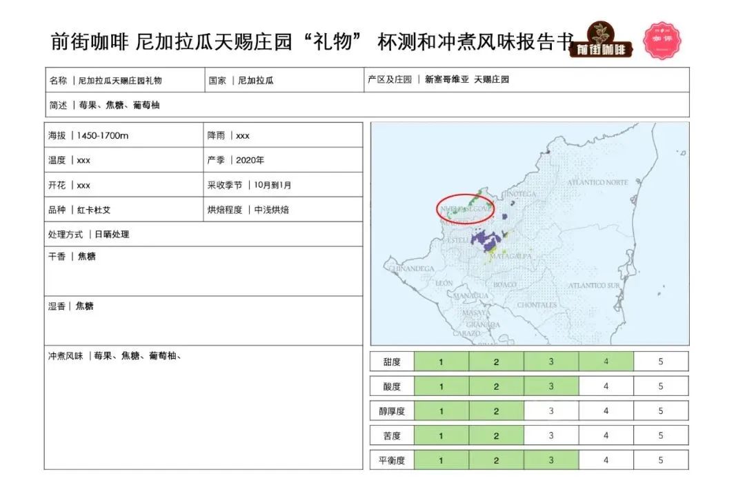Click the ATLANTICO SUR map label

(594, 286)
